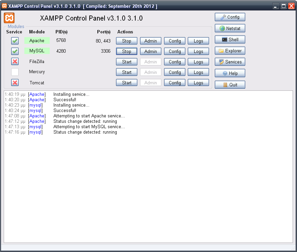The height and width of the screenshot is (252, 297).
Task: Open the XAMPP title bar icon menu
Action: [x=4, y=6]
